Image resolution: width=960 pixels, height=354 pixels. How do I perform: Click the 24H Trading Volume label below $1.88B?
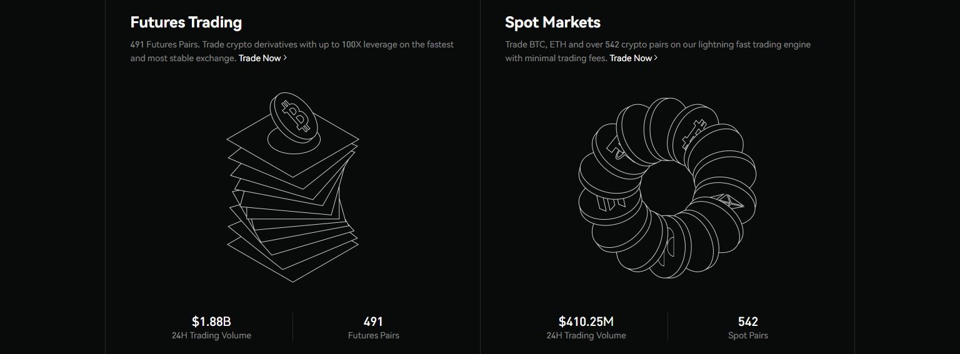click(211, 335)
